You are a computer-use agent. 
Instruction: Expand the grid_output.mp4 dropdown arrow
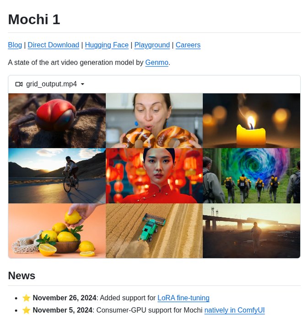pyautogui.click(x=82, y=84)
